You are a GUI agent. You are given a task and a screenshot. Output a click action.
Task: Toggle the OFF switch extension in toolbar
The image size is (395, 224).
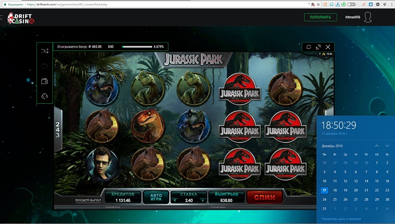tap(352, 4)
